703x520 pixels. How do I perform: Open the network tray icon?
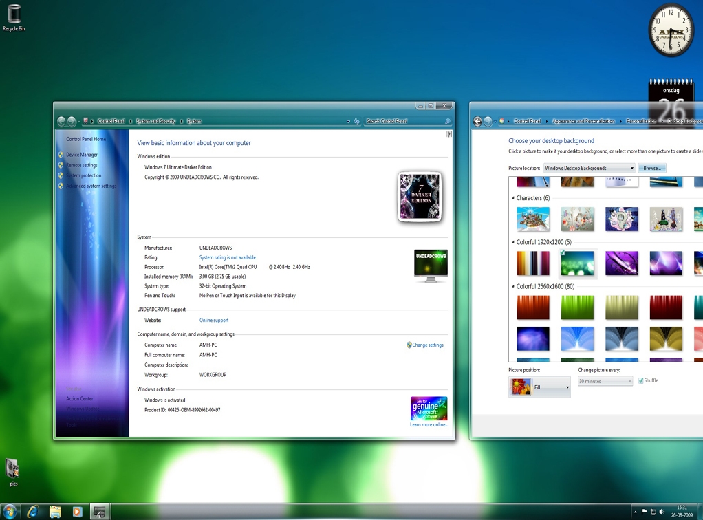point(653,512)
